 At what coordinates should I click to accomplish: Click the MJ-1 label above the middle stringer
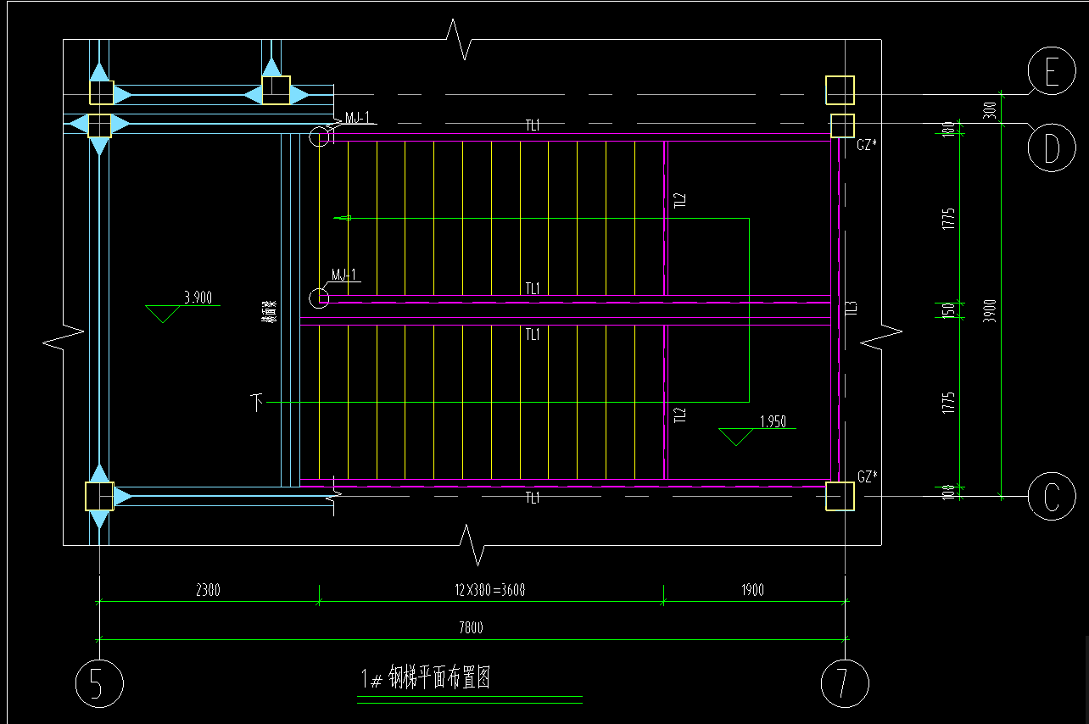pos(343,274)
